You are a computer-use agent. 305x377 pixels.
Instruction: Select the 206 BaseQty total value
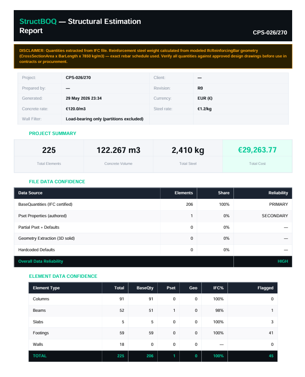pyautogui.click(x=150, y=356)
